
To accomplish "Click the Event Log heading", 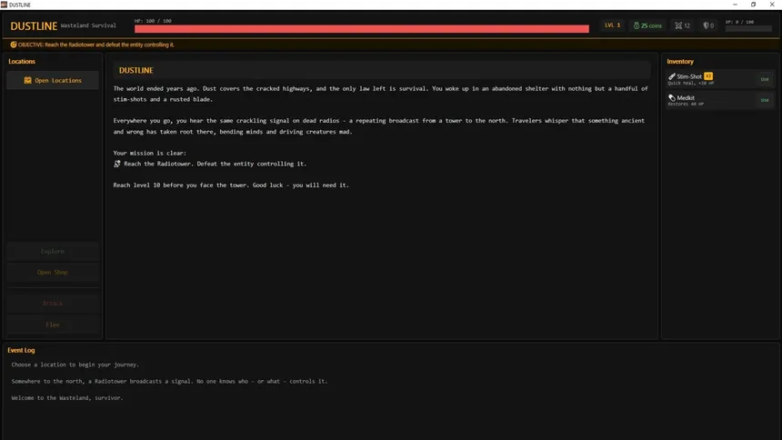I will pyautogui.click(x=21, y=350).
